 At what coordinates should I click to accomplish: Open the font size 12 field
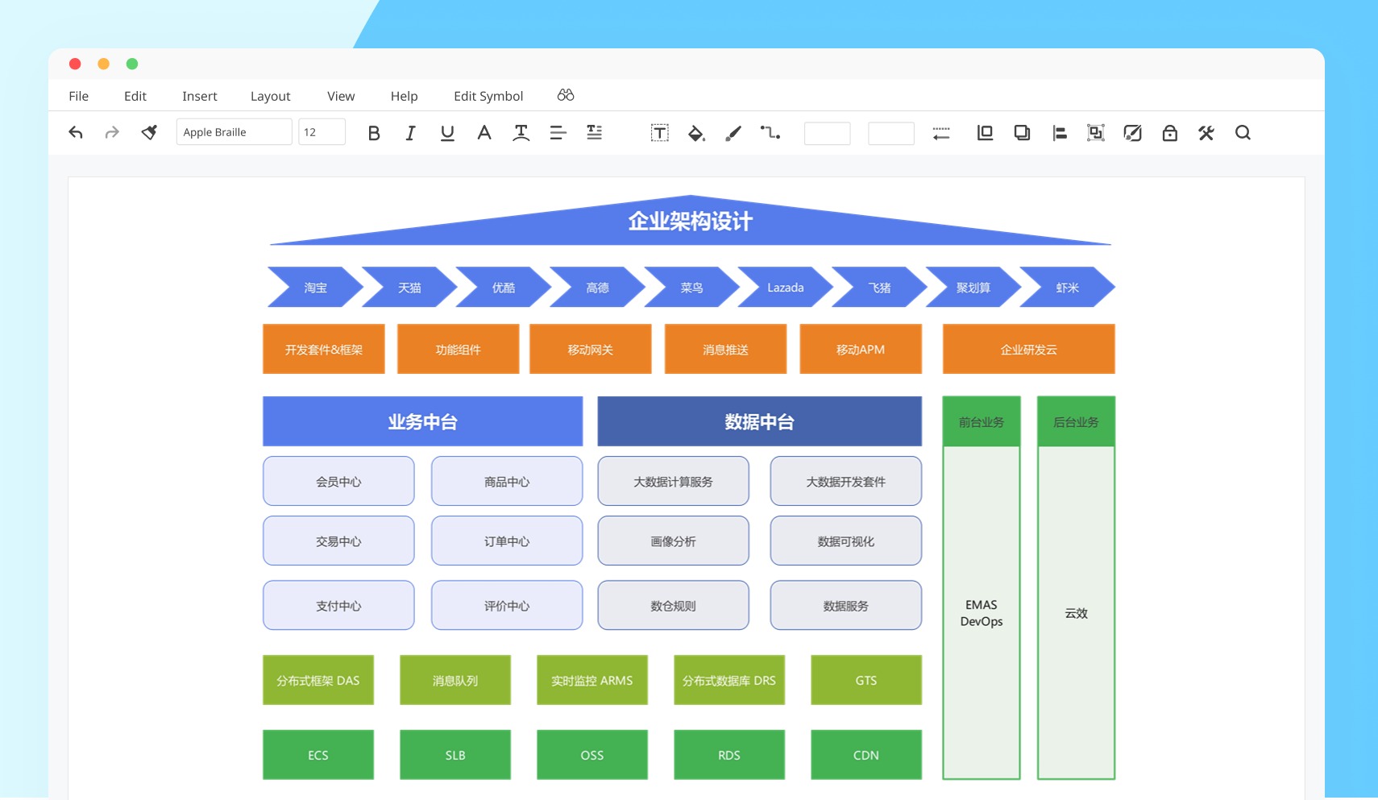pyautogui.click(x=322, y=132)
